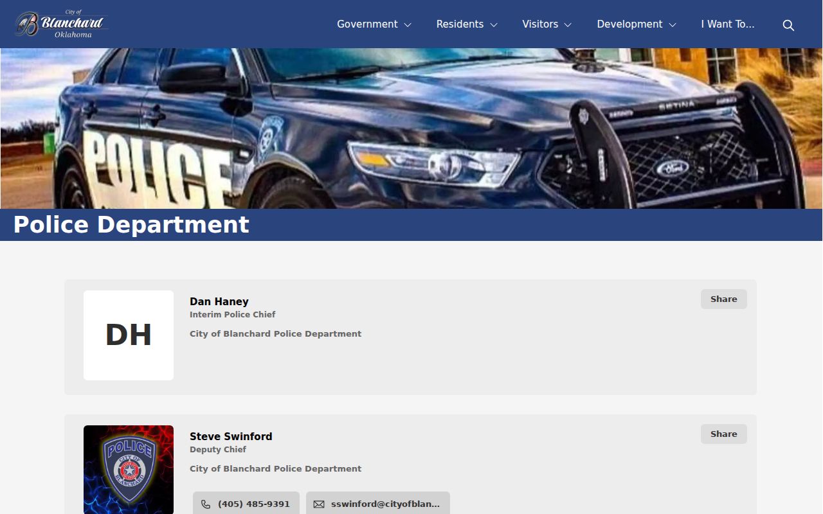Click Steve Swinford's police badge photo

click(129, 470)
